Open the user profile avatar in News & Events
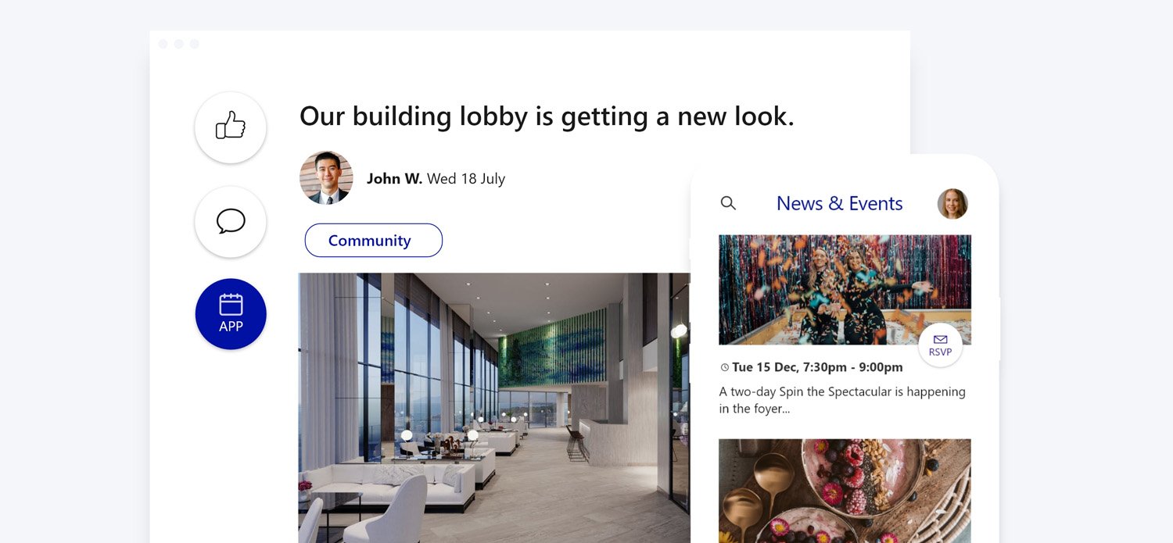The height and width of the screenshot is (543, 1173). point(952,204)
